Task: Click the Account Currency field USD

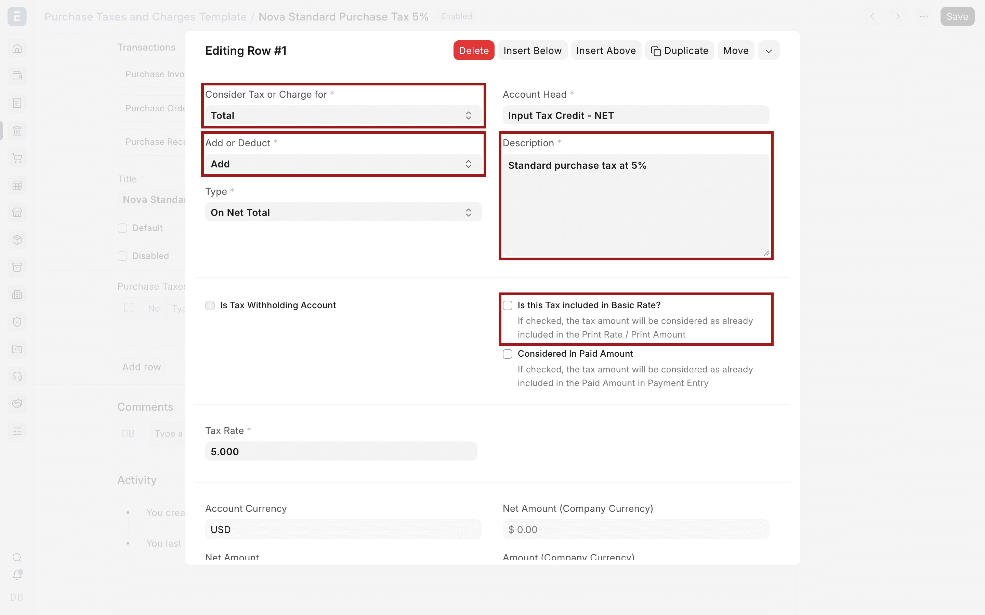Action: (x=343, y=530)
